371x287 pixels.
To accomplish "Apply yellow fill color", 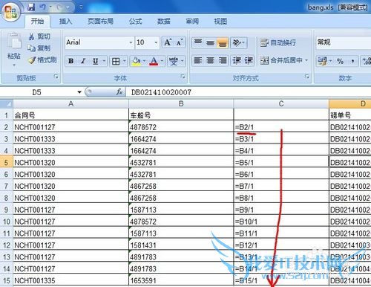I will pyautogui.click(x=136, y=61).
